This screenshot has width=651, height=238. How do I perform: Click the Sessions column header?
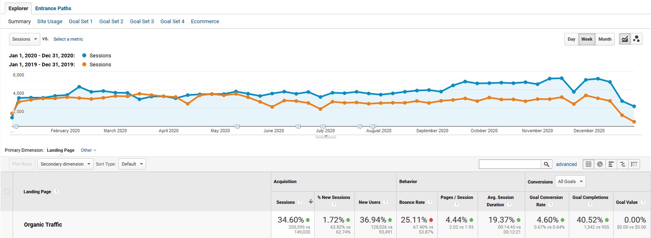[x=285, y=202]
